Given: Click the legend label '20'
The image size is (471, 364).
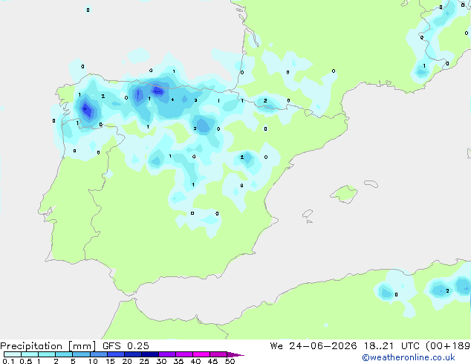Looking at the screenshot, I should 127,361.
